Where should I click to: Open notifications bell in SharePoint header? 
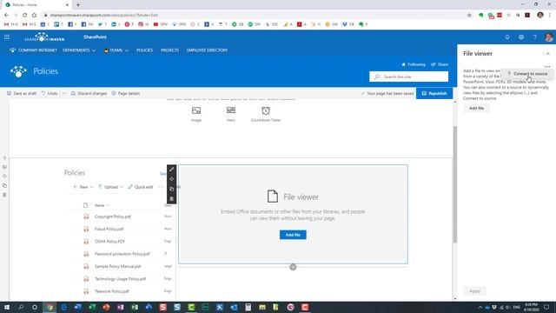[507, 37]
